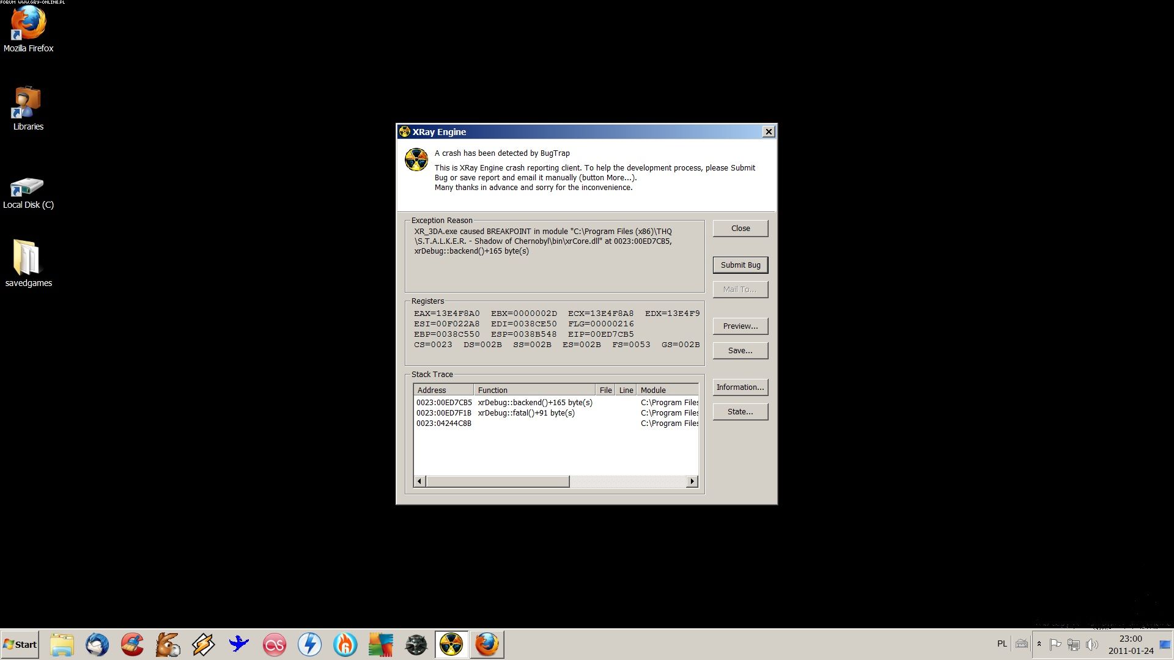Launch CCleaner from the taskbar

tap(133, 645)
